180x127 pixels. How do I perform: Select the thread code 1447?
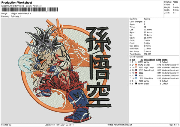tap(159, 73)
